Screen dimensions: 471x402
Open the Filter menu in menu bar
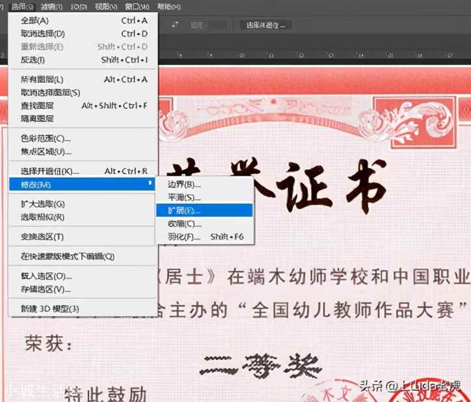click(x=51, y=7)
